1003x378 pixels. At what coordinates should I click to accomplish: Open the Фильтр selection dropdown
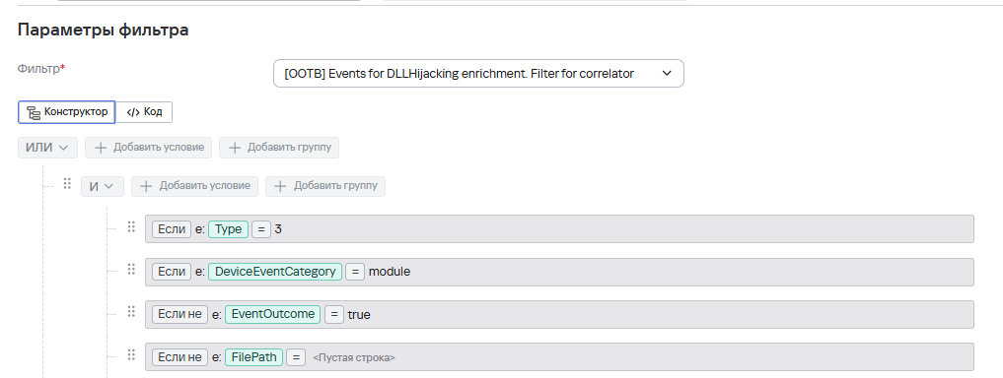click(x=478, y=74)
